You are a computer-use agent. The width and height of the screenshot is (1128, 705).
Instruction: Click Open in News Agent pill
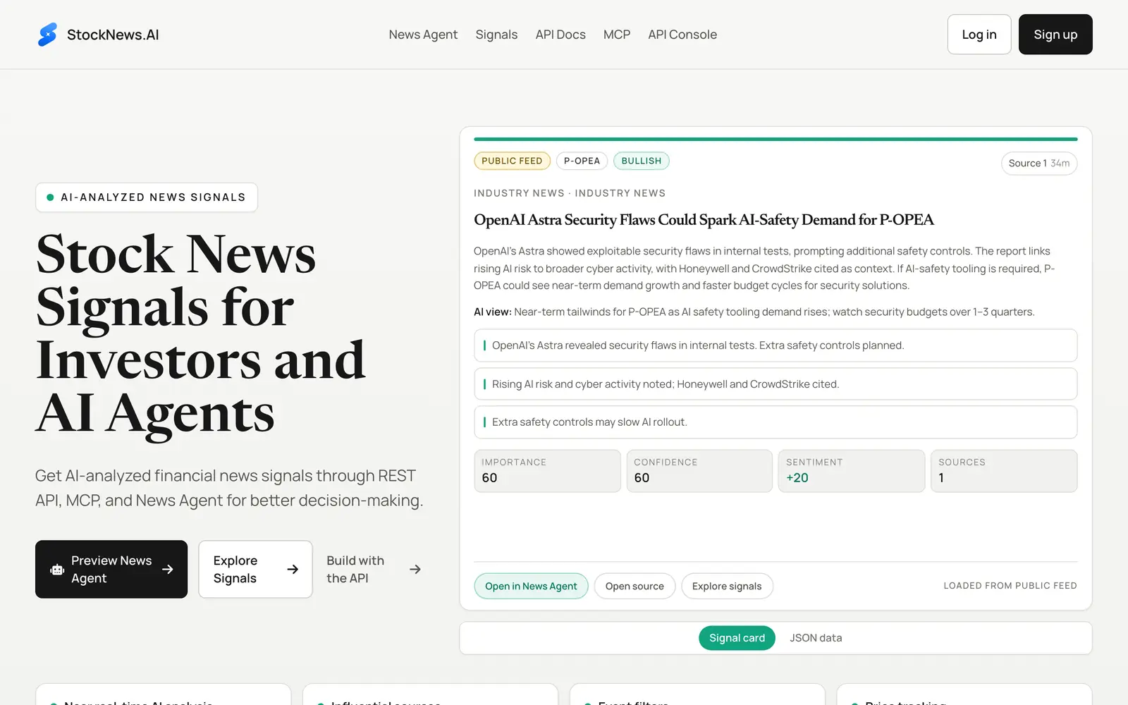click(531, 586)
